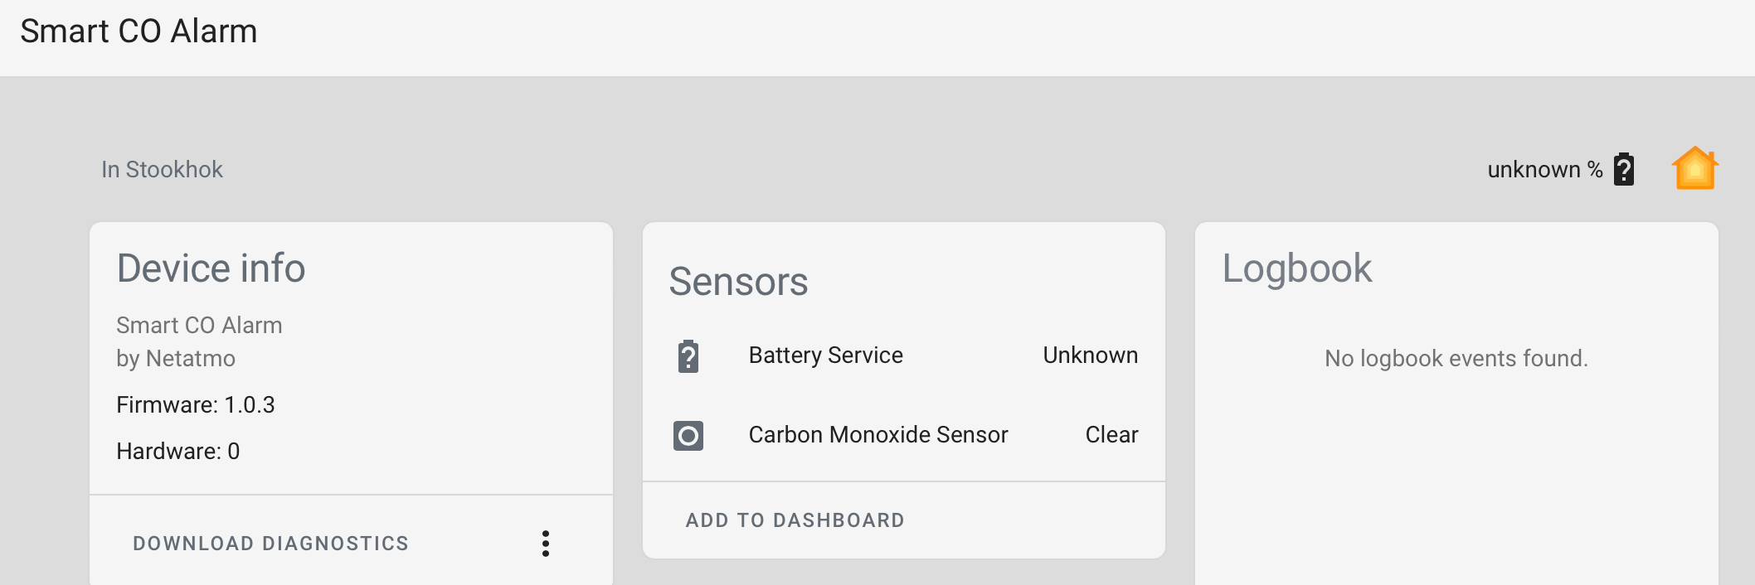This screenshot has width=1755, height=585.
Task: Click the Carbon Monoxide Sensor icon
Action: tap(687, 435)
